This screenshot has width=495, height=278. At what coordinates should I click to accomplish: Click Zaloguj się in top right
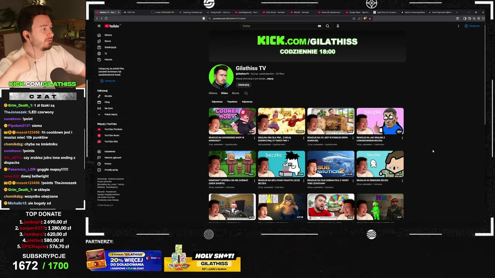[472, 26]
